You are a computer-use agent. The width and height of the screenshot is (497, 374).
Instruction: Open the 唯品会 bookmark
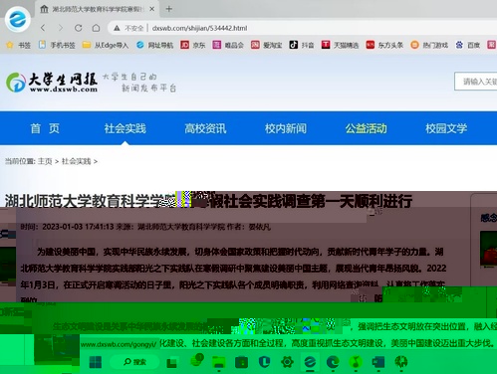coord(228,45)
